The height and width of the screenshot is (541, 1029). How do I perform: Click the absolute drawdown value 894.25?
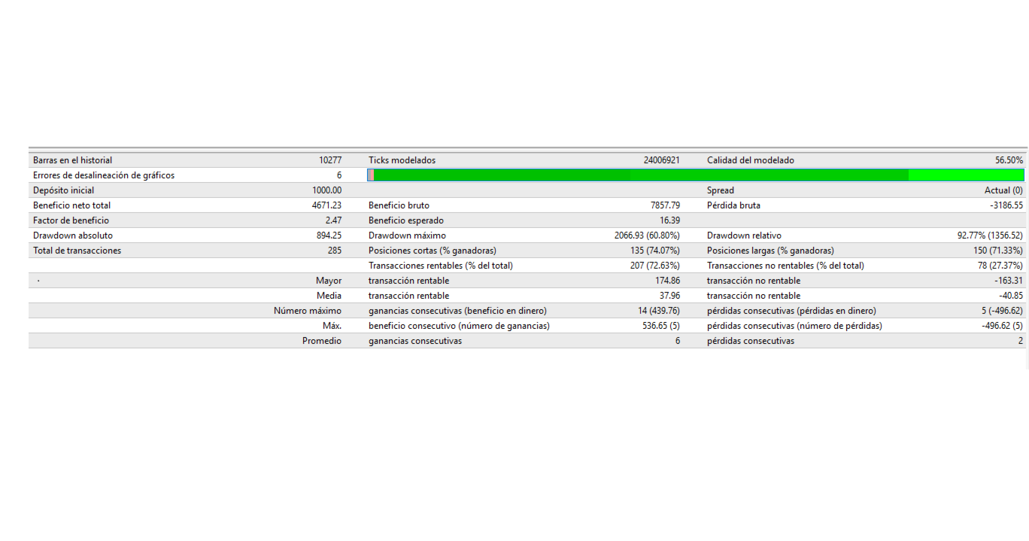tap(329, 236)
